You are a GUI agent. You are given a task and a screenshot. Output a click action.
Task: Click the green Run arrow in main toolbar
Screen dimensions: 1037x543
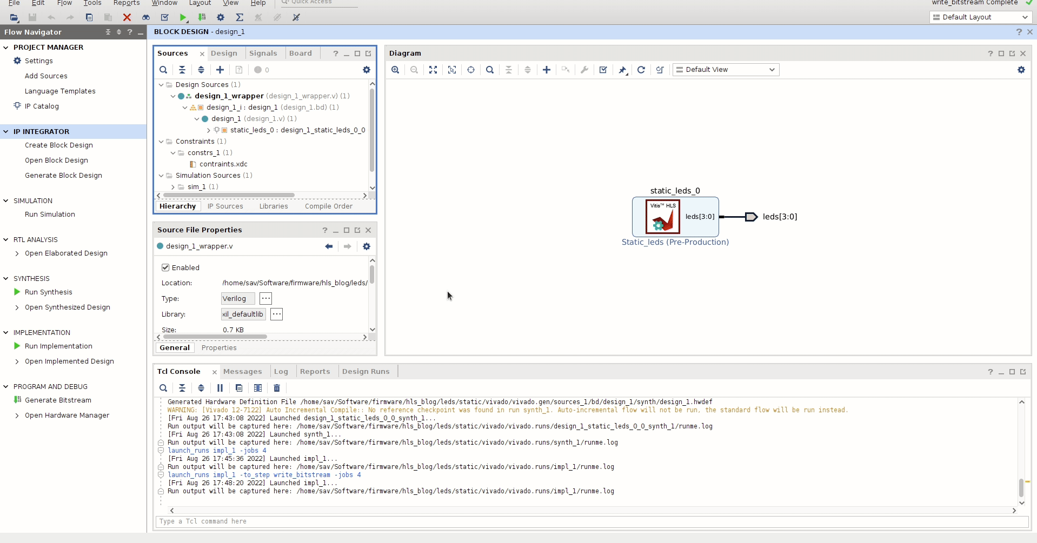[x=183, y=17]
